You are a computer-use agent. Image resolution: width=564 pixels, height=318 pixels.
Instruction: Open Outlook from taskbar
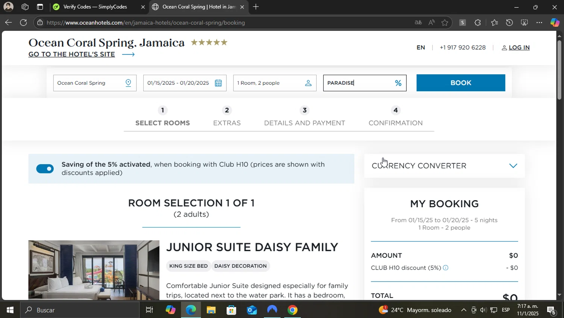[x=252, y=310]
